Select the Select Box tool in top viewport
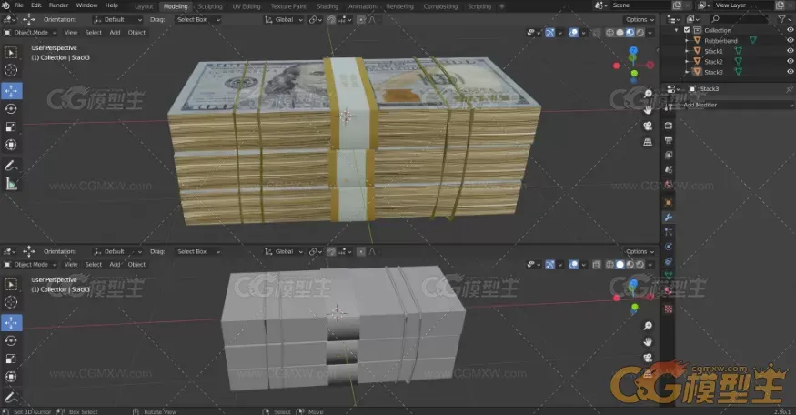 tap(11, 53)
